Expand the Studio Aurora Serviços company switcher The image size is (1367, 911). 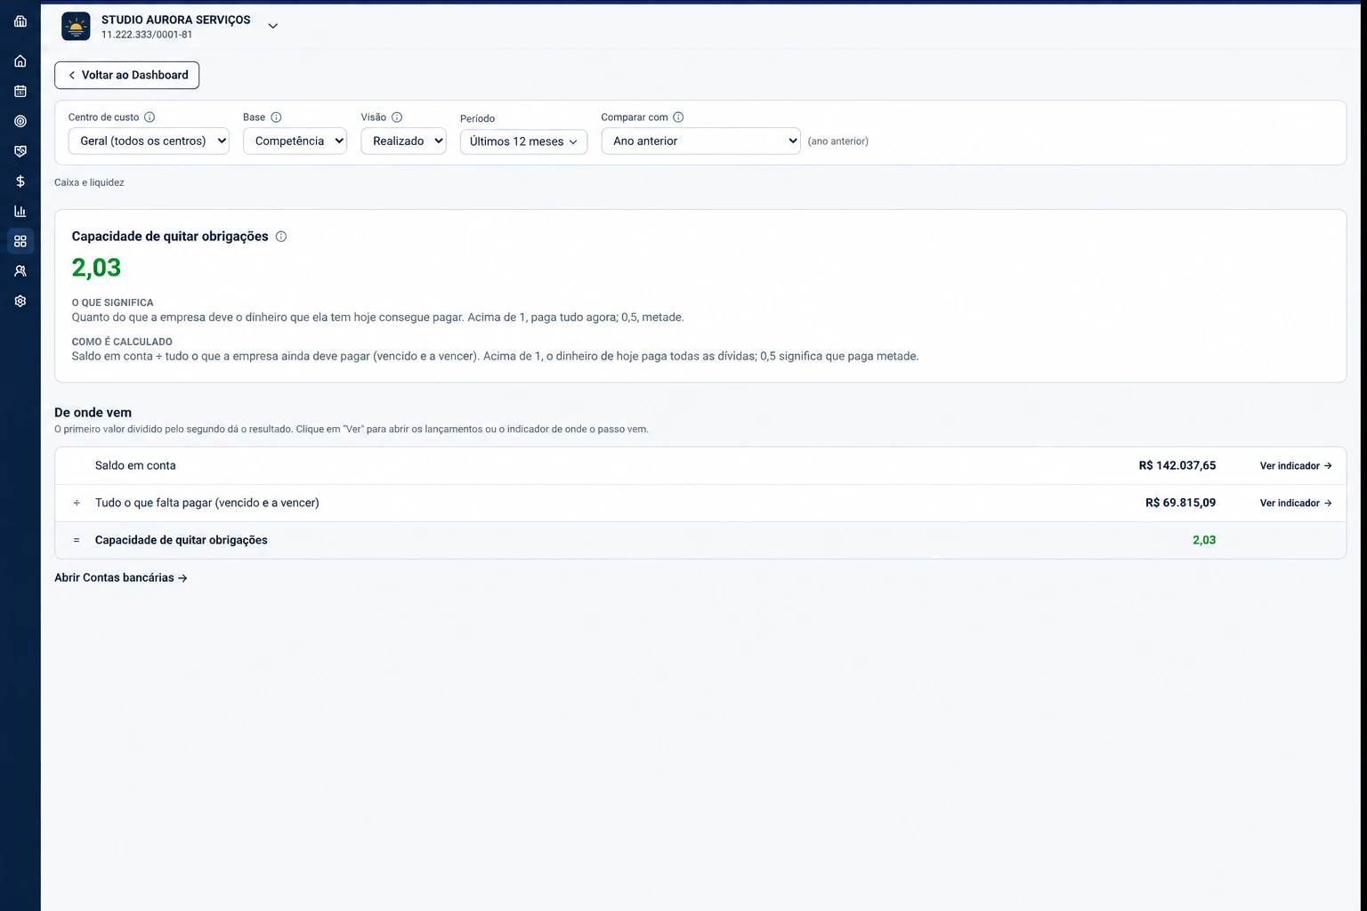point(273,27)
